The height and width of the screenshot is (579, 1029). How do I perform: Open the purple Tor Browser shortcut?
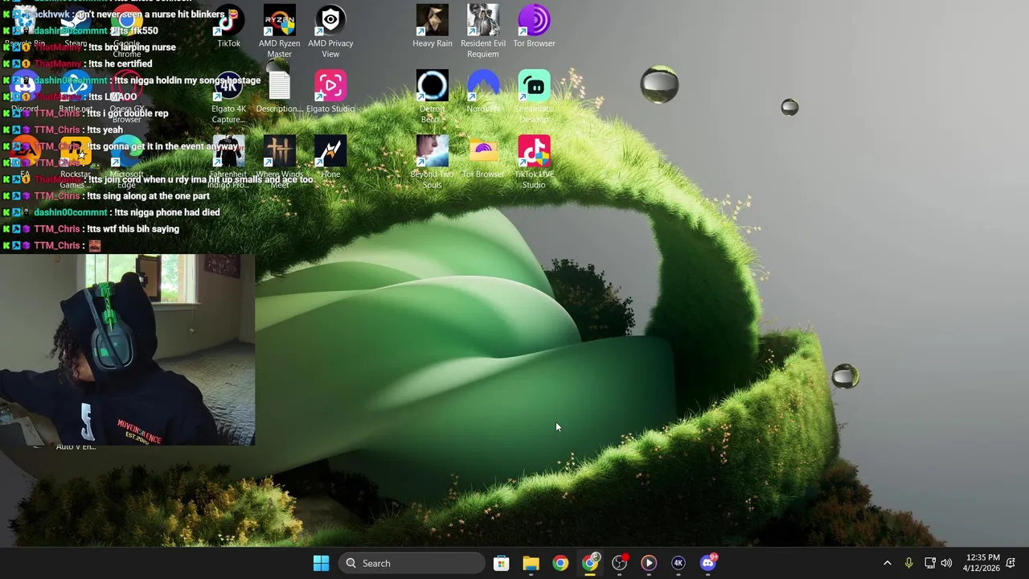pos(534,27)
